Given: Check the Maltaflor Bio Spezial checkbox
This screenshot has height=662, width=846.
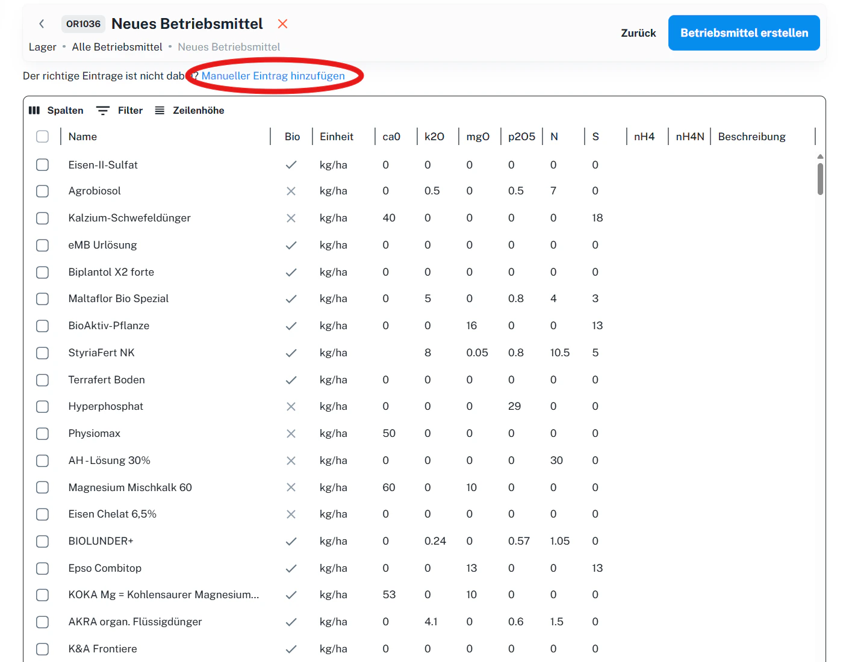Looking at the screenshot, I should pos(42,299).
